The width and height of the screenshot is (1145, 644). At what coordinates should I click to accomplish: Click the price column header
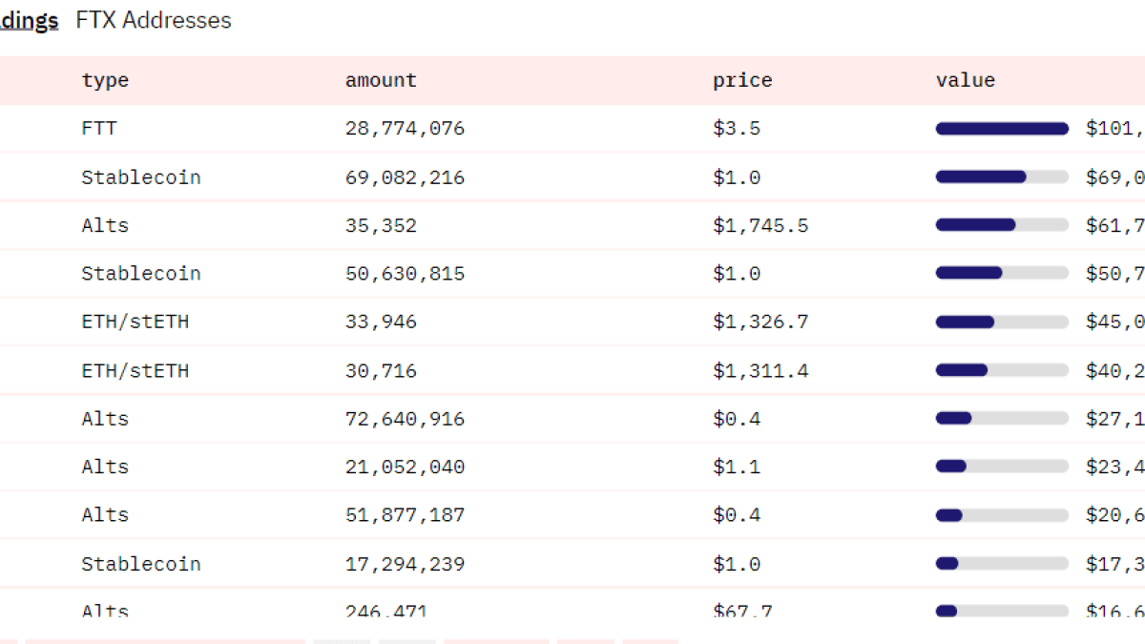click(741, 80)
